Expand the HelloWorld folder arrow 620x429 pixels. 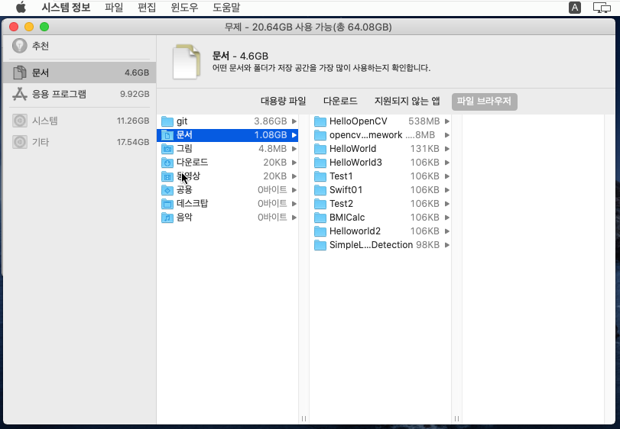pyautogui.click(x=447, y=149)
